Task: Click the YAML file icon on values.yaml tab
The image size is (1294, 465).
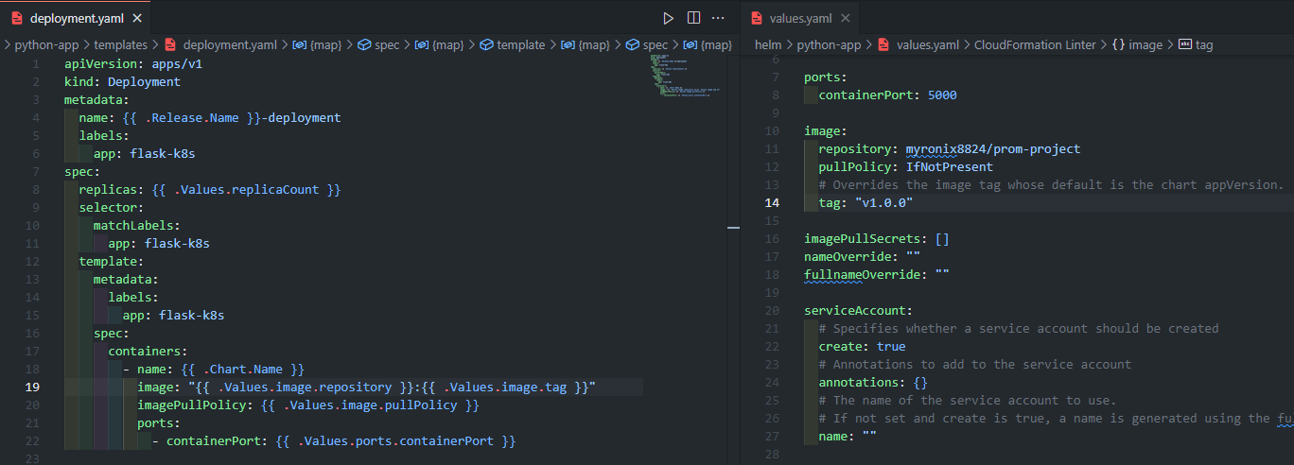Action: click(x=758, y=18)
